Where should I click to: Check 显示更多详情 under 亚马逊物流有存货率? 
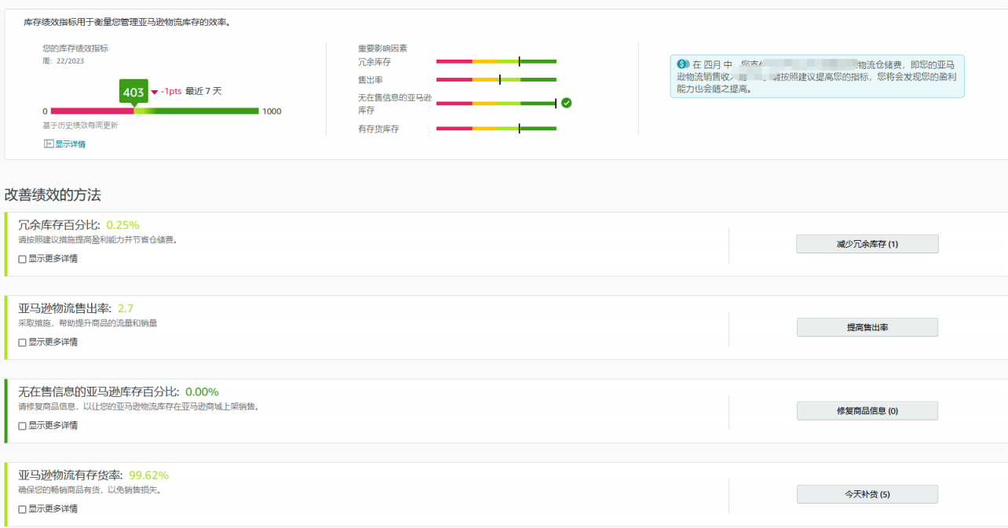point(22,508)
